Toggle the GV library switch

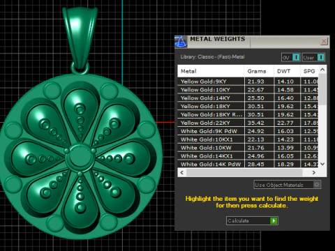[x=291, y=57]
